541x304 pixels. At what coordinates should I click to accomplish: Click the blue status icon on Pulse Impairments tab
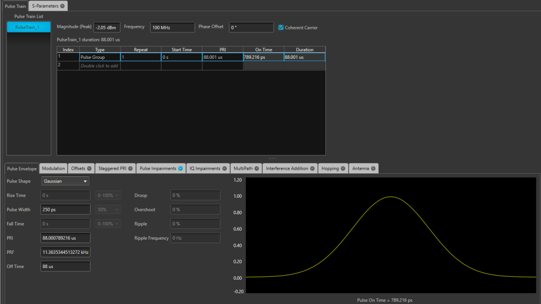[x=181, y=168]
